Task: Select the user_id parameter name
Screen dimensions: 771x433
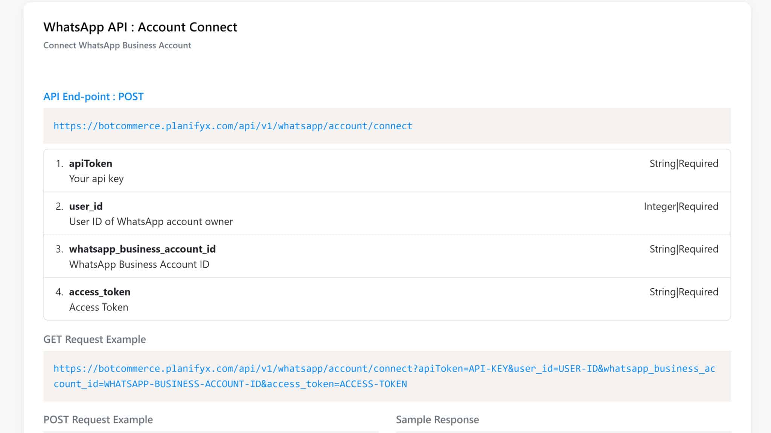Action: (x=86, y=206)
